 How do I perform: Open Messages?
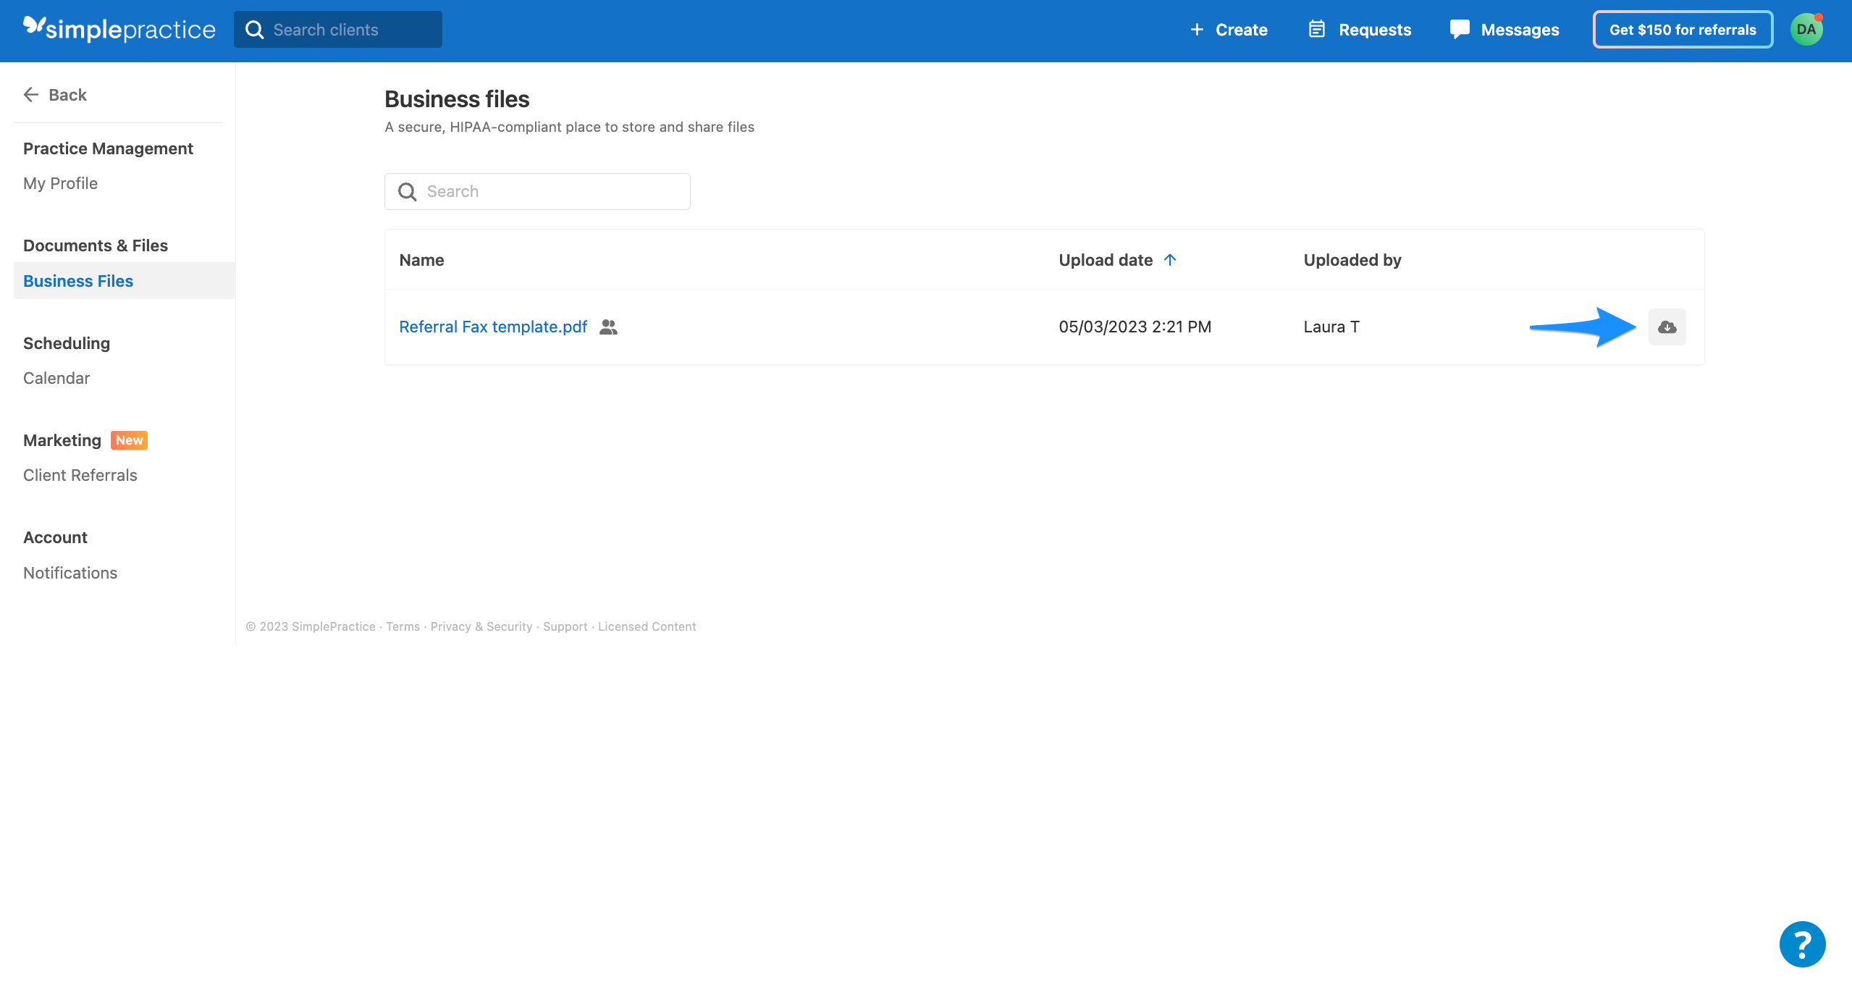tap(1504, 30)
